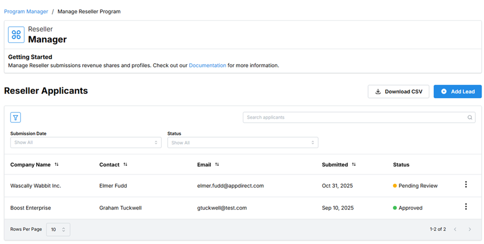The width and height of the screenshot is (484, 244).
Task: Sort by Email column arrows
Action: pyautogui.click(x=217, y=164)
